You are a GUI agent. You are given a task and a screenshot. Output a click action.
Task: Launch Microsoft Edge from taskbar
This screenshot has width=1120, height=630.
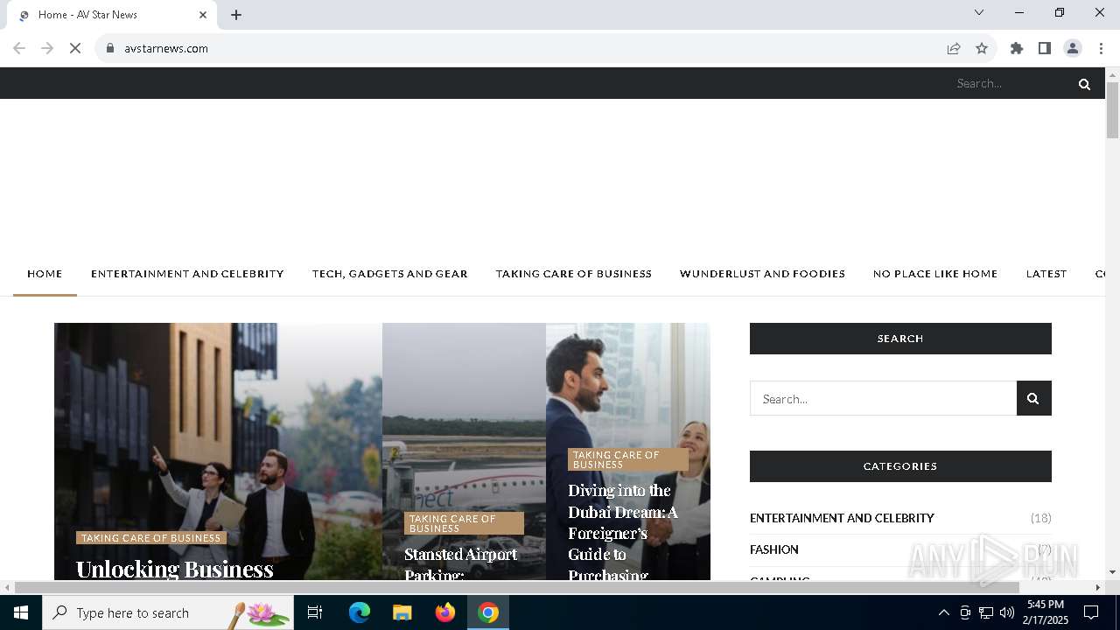click(360, 612)
